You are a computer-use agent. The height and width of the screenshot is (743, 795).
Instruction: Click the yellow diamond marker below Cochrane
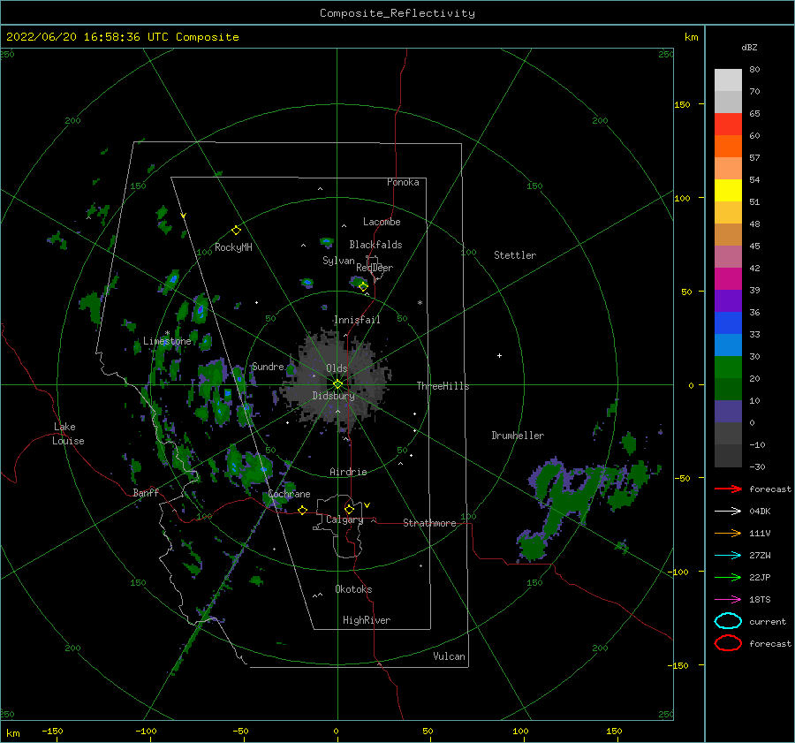tap(302, 510)
